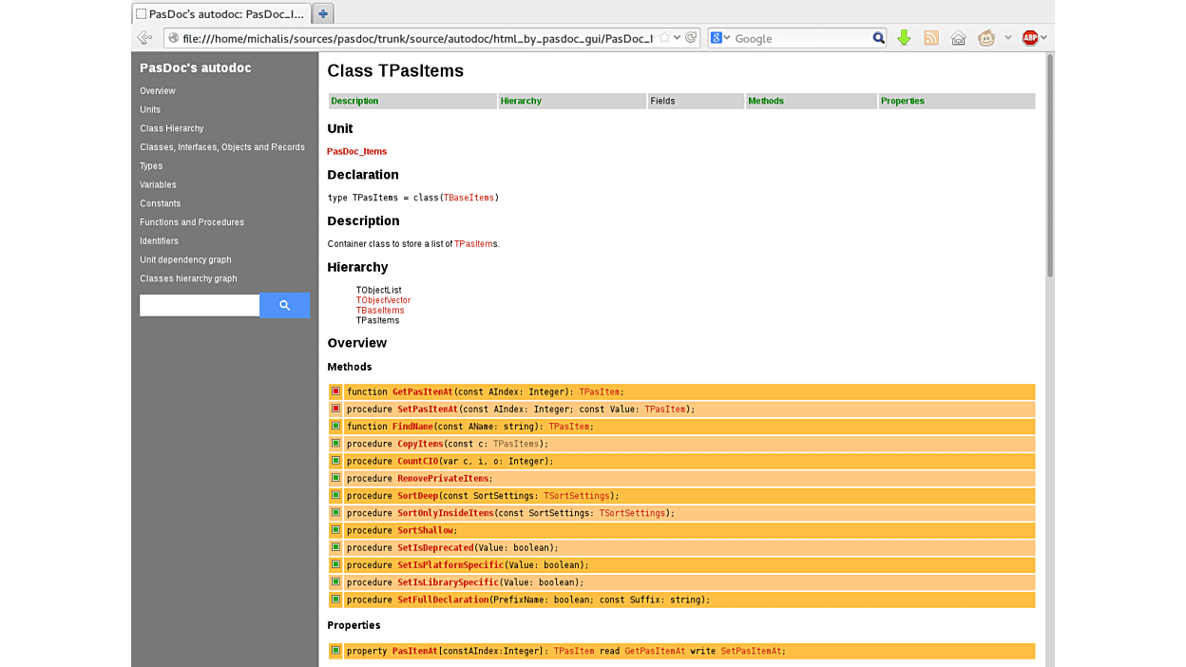
Task: Open the PasDoc_Items unit link
Action: 357,152
